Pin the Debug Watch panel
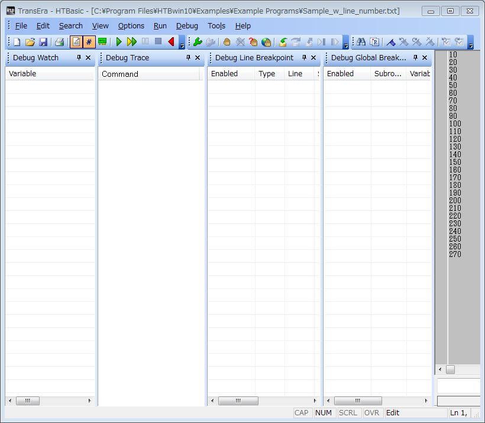The height and width of the screenshot is (423, 485). coord(79,57)
